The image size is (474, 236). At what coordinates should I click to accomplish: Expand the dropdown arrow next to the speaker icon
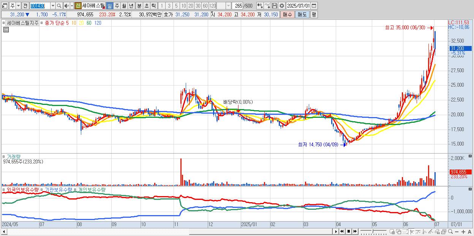[x=72, y=6]
